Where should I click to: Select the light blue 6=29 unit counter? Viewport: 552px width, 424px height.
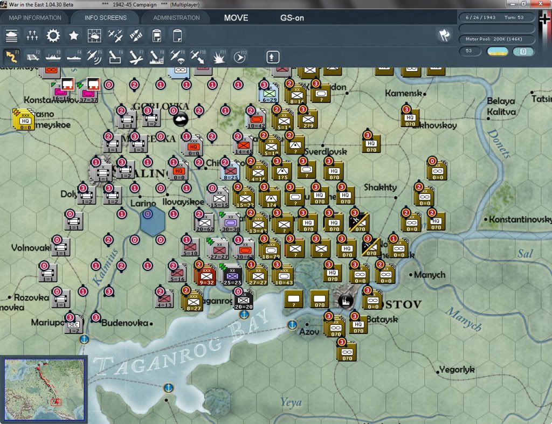pyautogui.click(x=270, y=94)
